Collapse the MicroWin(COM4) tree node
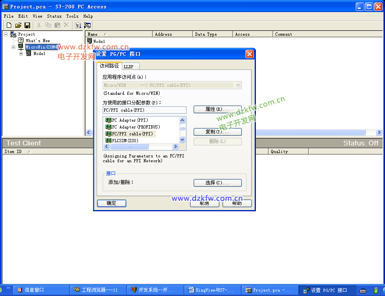This screenshot has width=385, height=296. tap(13, 47)
